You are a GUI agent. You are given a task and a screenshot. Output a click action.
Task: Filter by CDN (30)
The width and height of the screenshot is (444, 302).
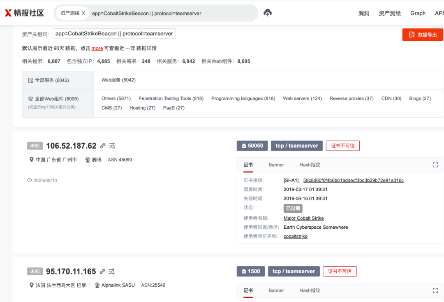(x=391, y=98)
